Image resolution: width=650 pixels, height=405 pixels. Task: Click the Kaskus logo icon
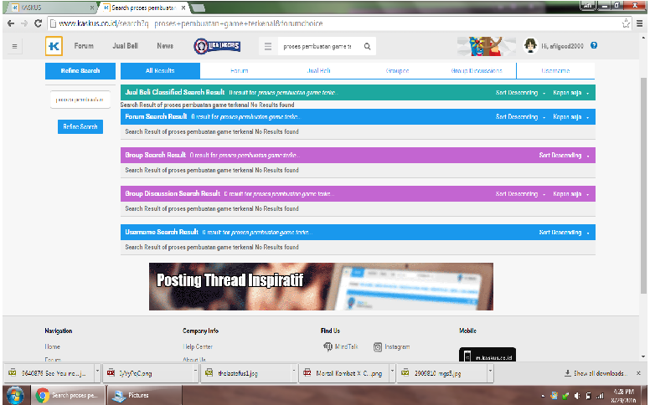pyautogui.click(x=54, y=46)
